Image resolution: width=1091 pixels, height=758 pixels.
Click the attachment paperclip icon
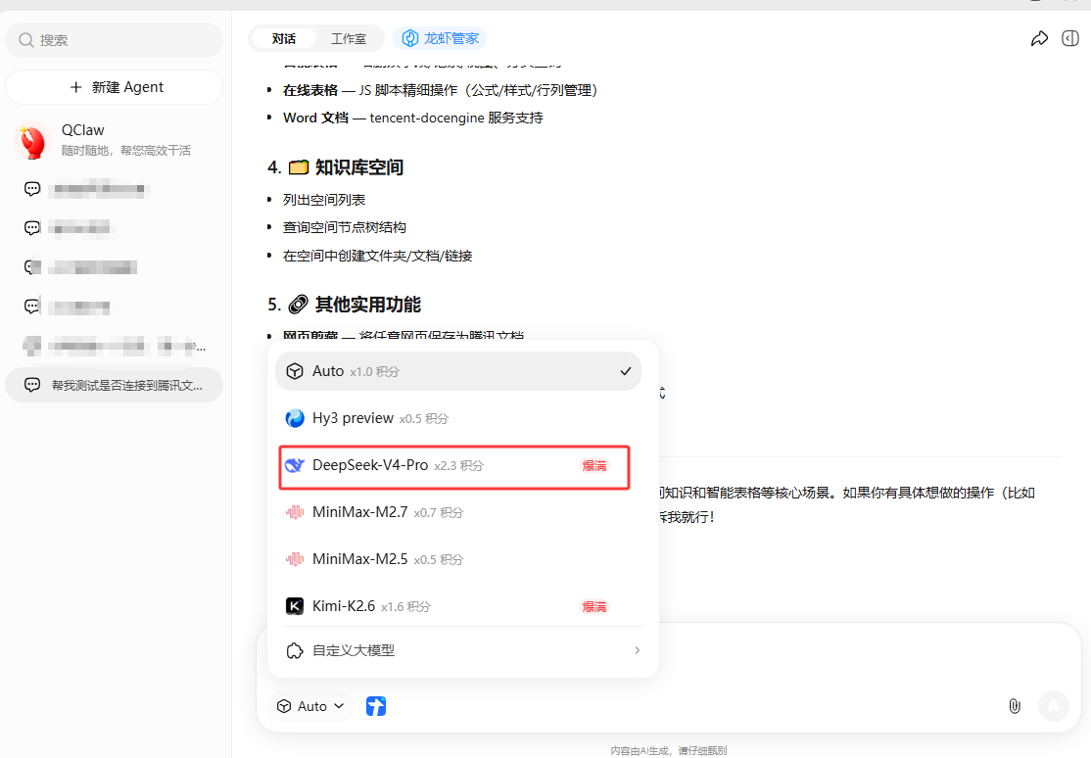pos(1014,705)
